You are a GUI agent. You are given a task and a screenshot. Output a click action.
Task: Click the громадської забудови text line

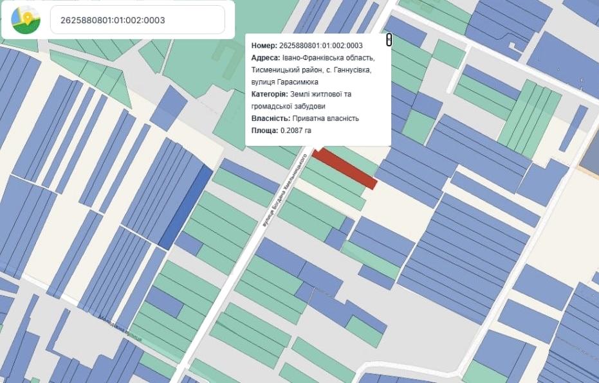(x=288, y=107)
